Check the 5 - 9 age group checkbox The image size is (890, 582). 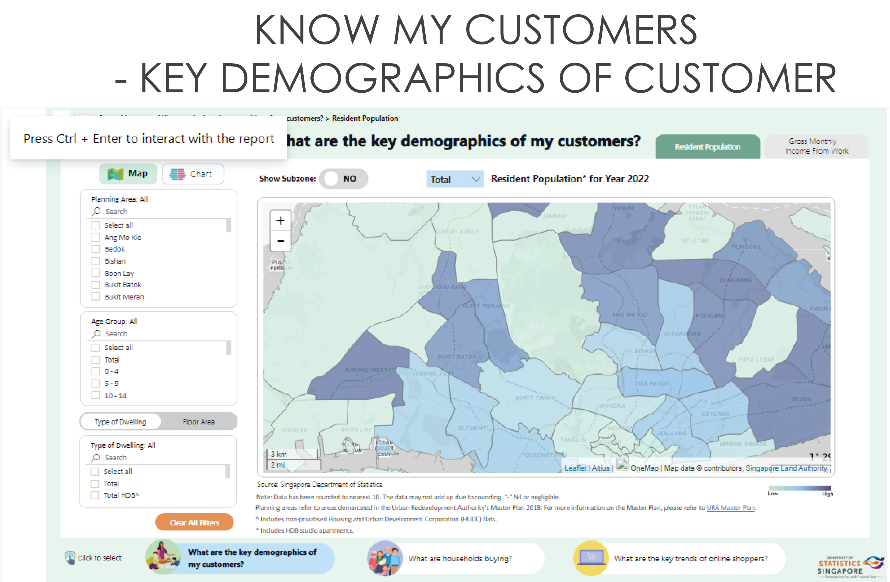[x=96, y=384]
